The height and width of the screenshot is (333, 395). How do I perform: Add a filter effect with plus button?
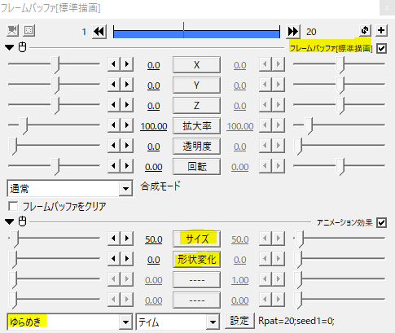(381, 30)
